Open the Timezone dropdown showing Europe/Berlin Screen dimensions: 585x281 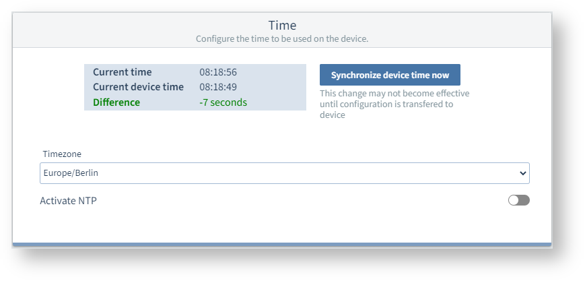(x=284, y=173)
